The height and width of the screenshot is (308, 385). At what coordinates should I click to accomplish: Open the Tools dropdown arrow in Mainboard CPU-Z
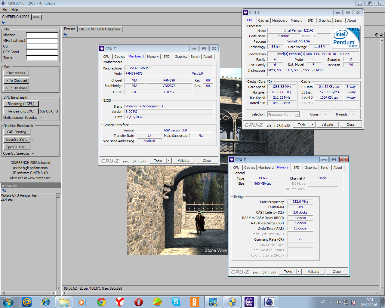(x=169, y=161)
